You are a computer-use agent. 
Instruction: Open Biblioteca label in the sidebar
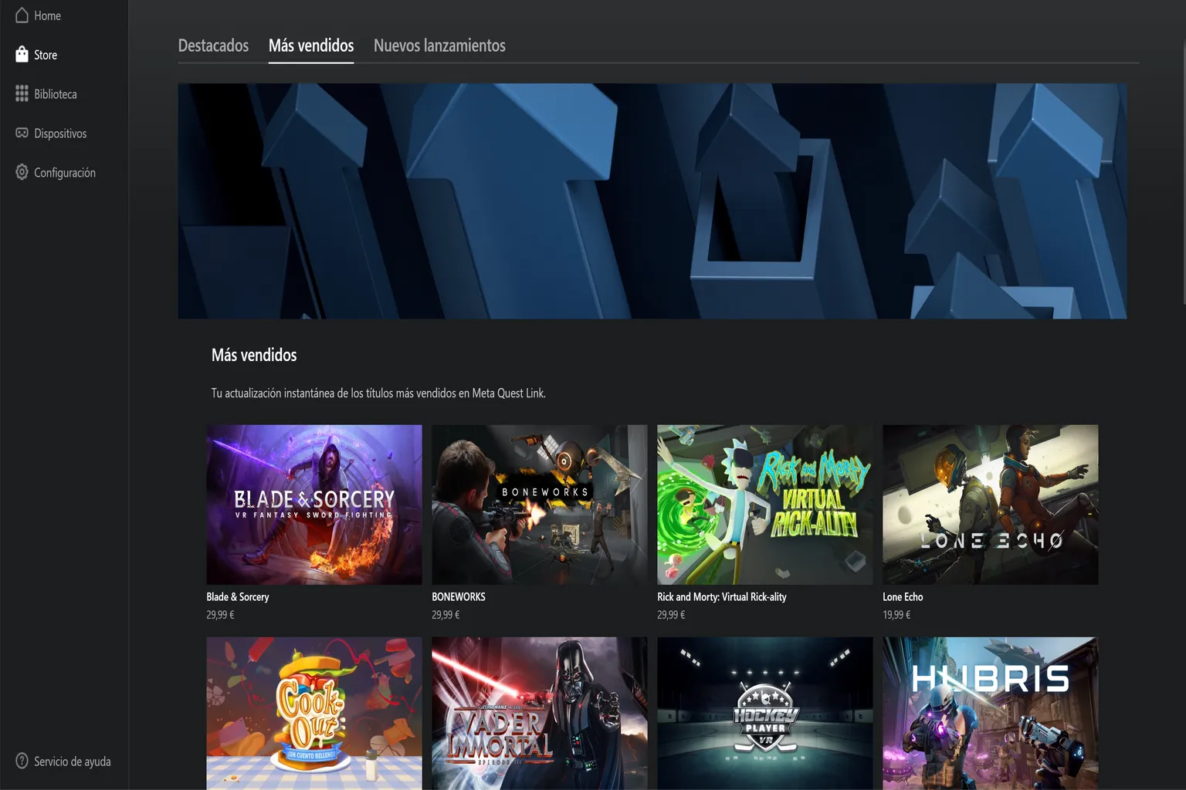tap(56, 94)
